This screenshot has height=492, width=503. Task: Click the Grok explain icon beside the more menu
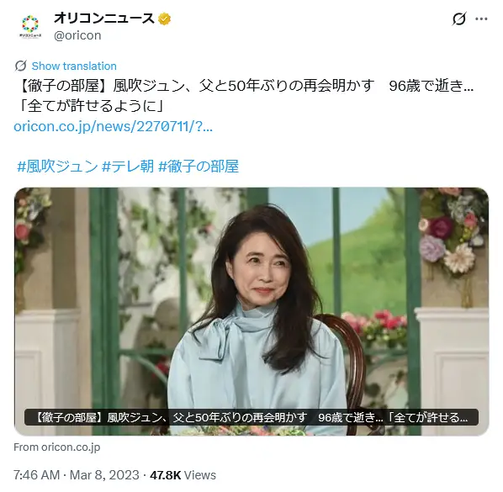[458, 19]
